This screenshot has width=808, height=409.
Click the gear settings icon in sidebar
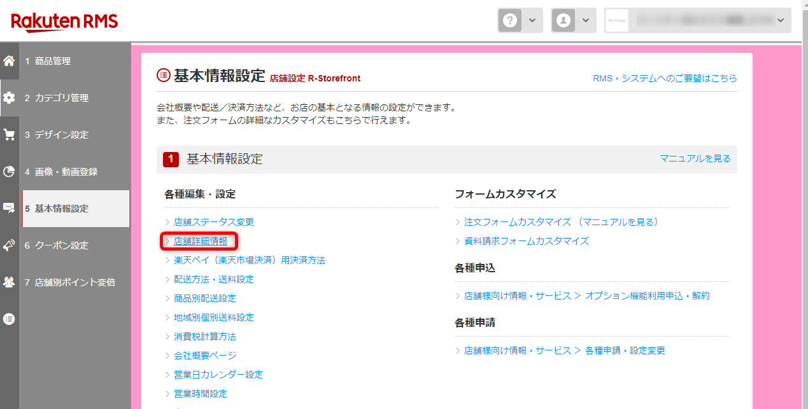9,98
